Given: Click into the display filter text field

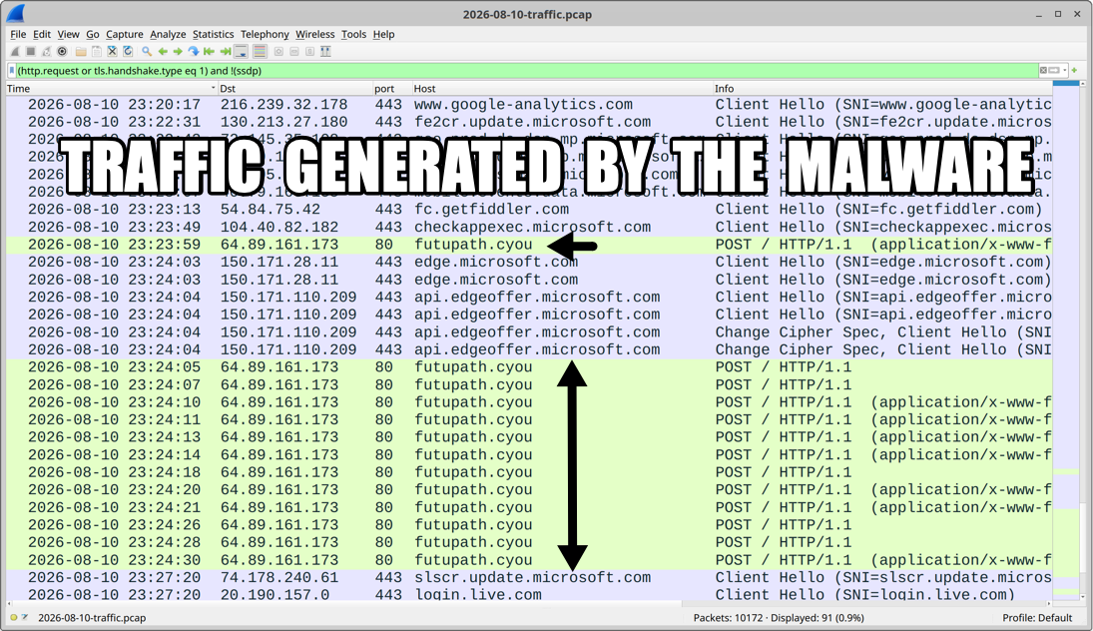Looking at the screenshot, I should [x=526, y=71].
